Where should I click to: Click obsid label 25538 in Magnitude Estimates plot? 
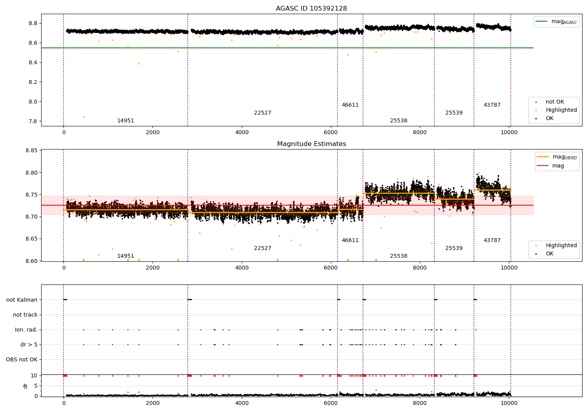(399, 256)
